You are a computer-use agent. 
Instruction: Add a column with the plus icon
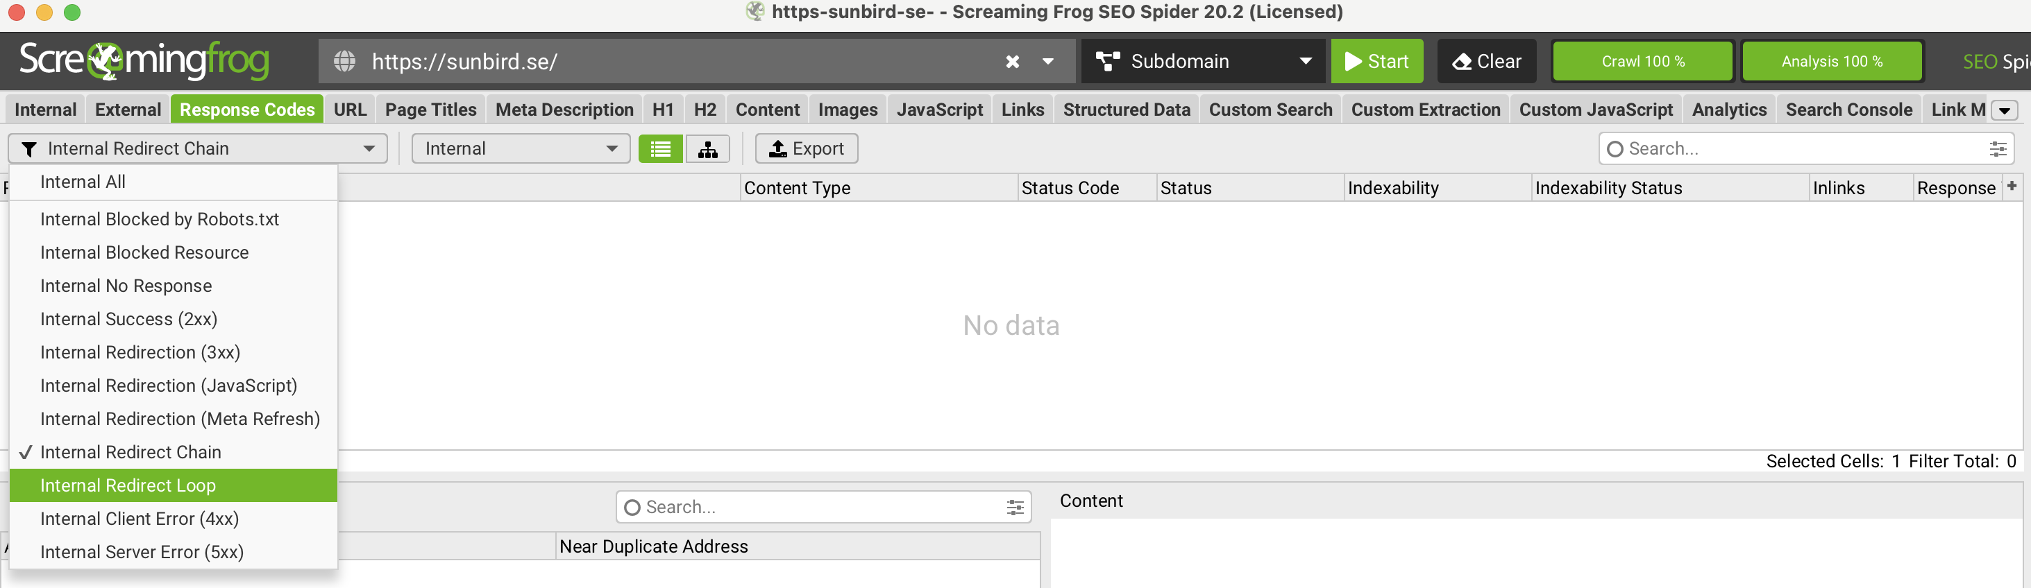point(2012,187)
